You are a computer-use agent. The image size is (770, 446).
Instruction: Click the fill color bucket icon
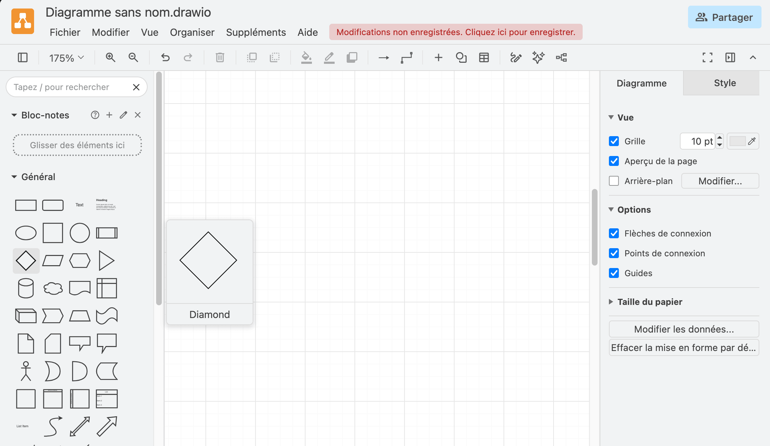[x=307, y=57]
